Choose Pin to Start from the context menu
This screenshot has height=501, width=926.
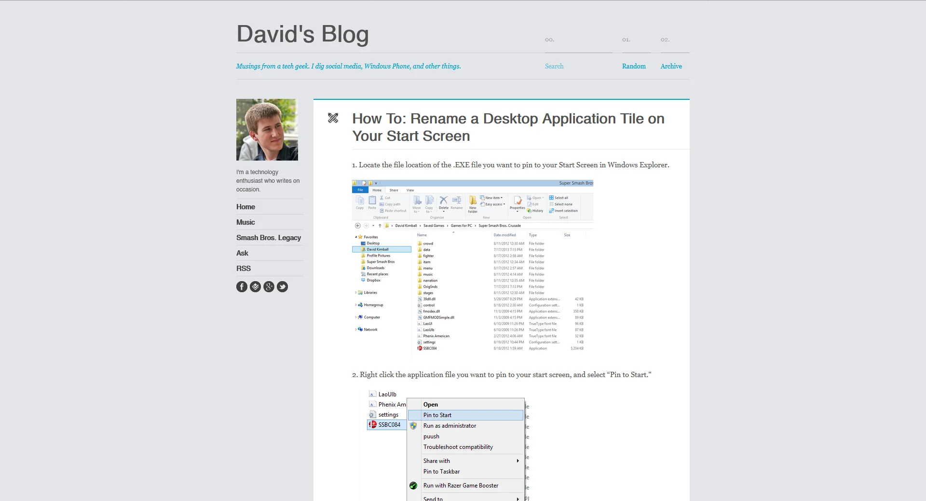tap(437, 415)
